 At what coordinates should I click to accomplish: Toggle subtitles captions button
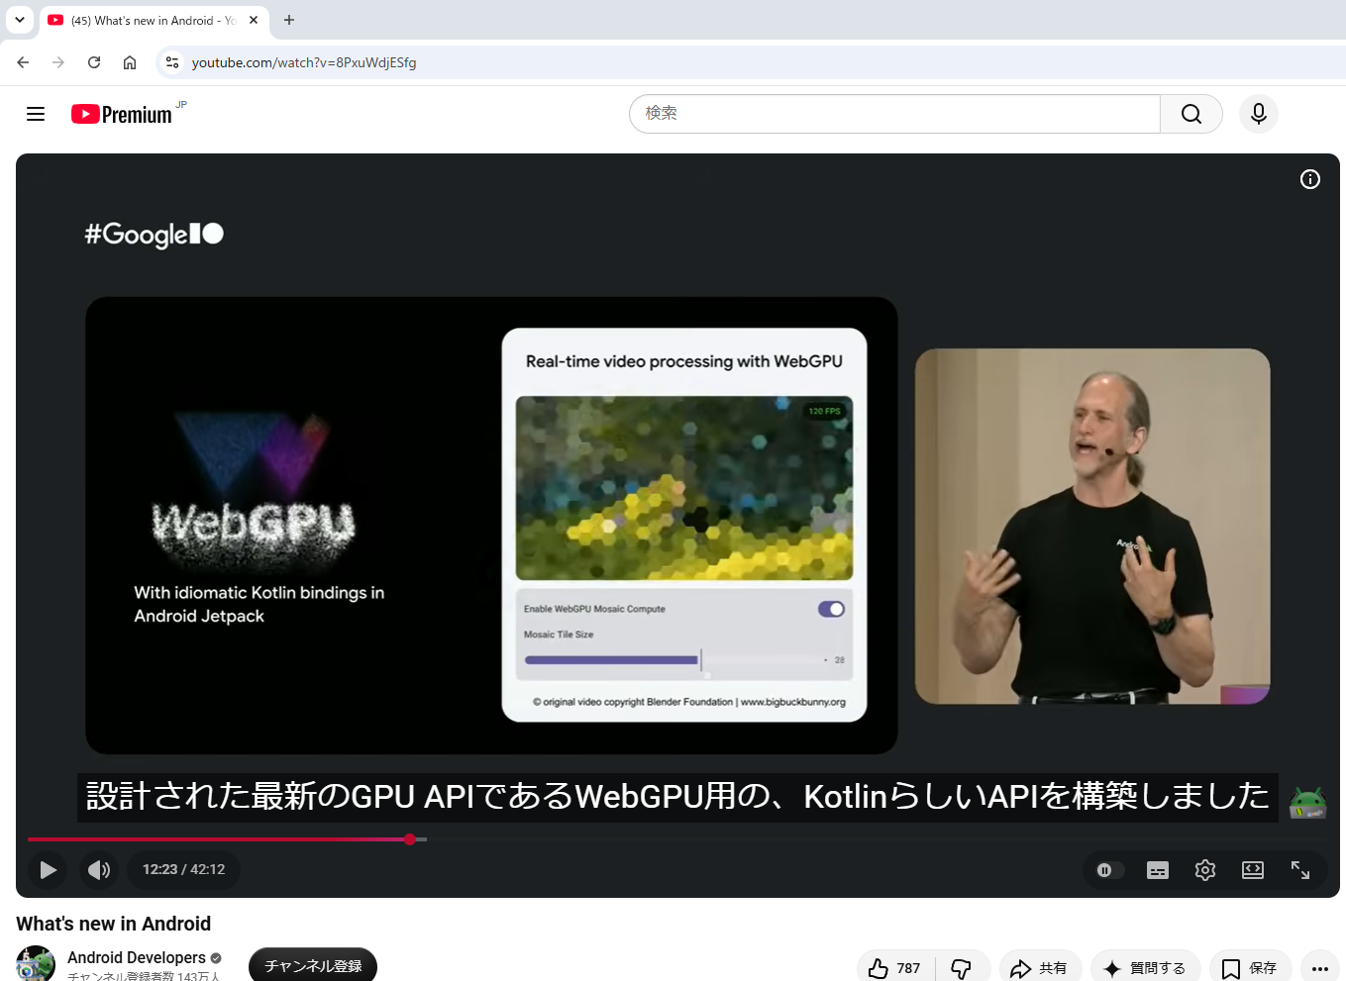pos(1158,870)
